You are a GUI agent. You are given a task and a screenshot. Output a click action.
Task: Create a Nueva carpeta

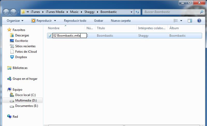(x=121, y=21)
